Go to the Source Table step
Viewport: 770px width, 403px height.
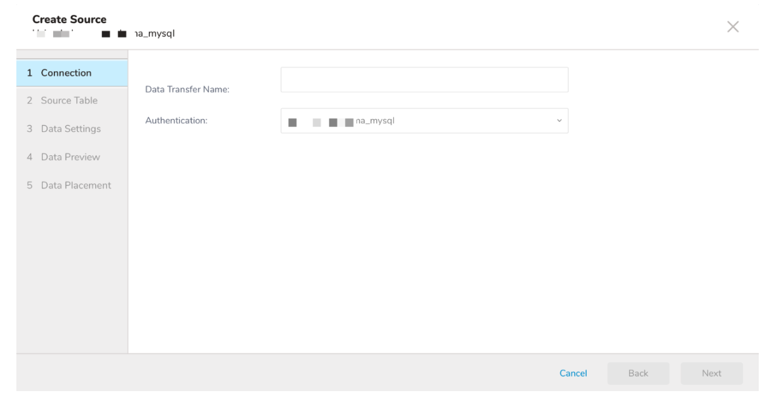[69, 100]
